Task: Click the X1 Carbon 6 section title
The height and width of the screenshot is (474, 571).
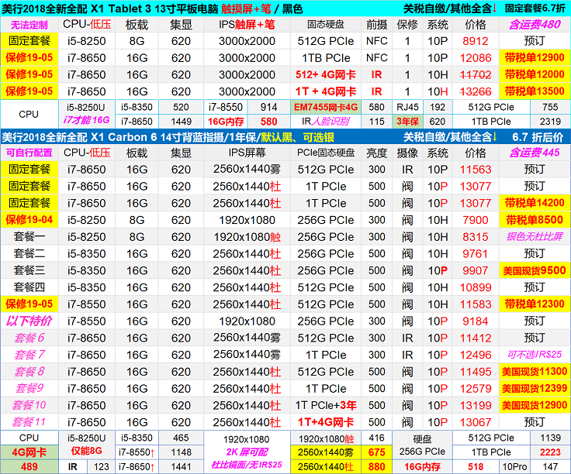Action: click(x=168, y=137)
